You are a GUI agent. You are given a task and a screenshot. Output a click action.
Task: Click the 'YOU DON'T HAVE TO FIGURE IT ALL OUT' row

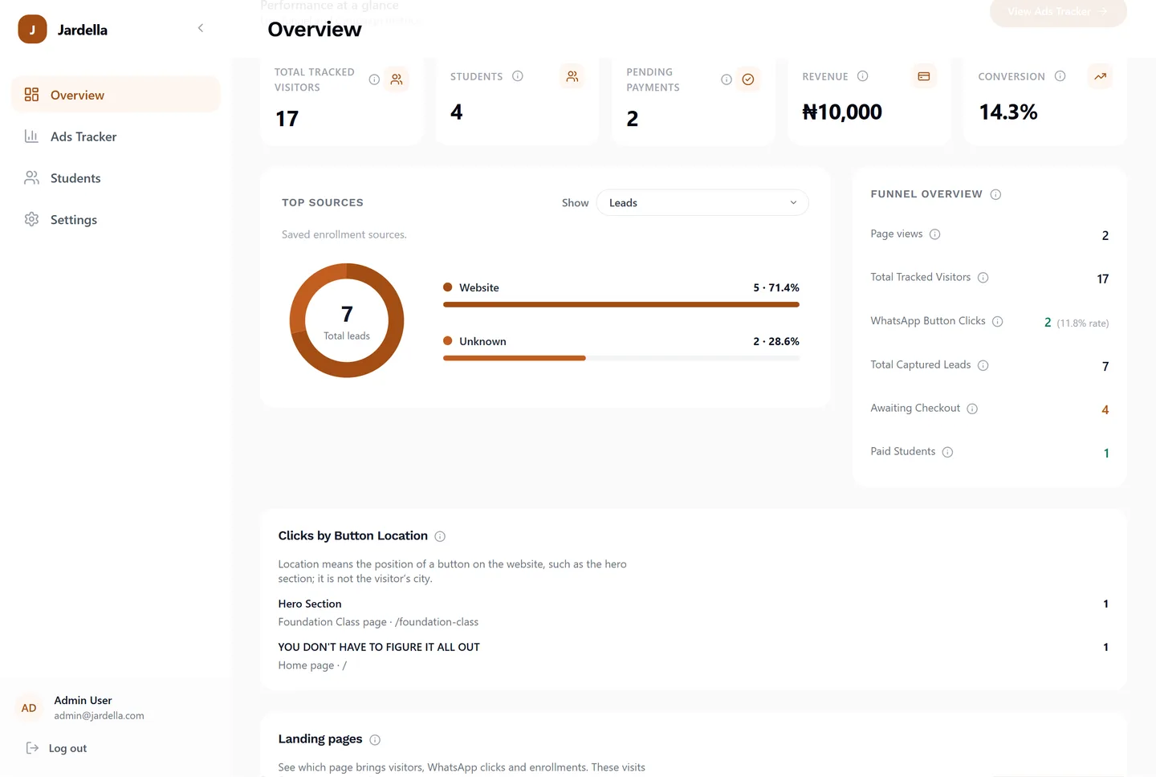point(693,655)
